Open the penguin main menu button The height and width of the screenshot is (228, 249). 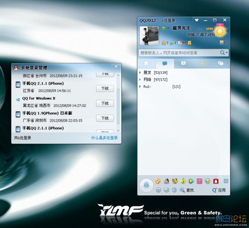click(x=146, y=185)
